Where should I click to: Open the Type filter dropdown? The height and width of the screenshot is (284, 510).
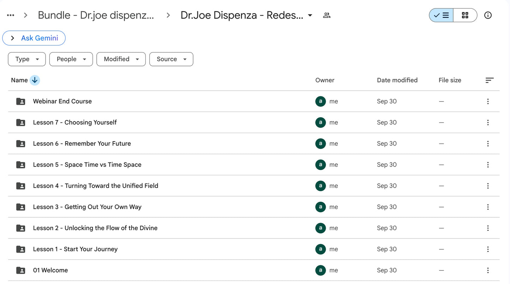tap(26, 59)
